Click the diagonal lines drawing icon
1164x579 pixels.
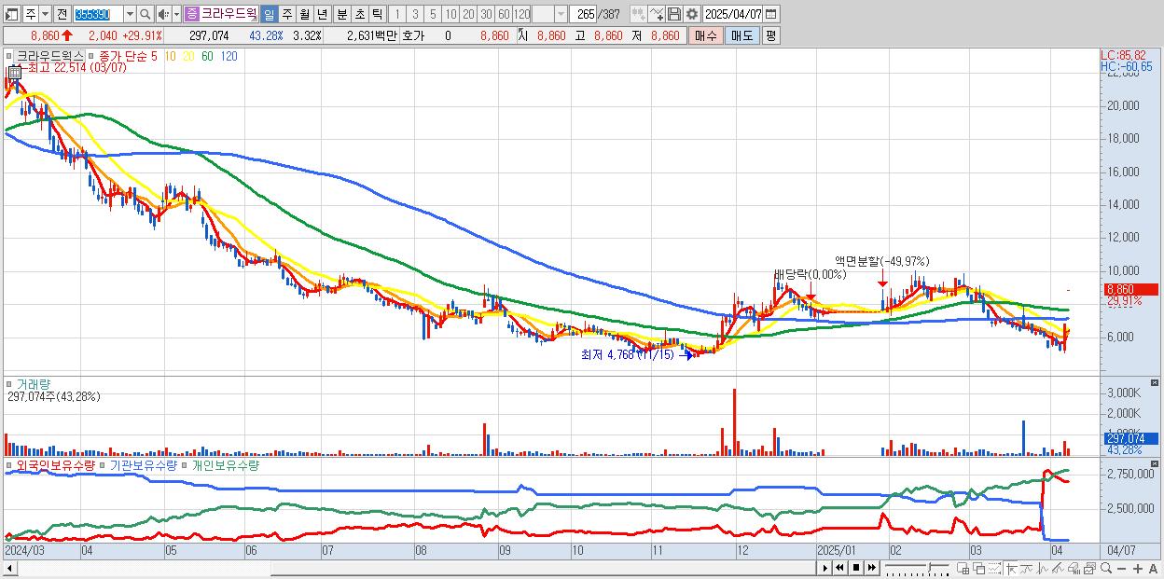click(x=1058, y=568)
